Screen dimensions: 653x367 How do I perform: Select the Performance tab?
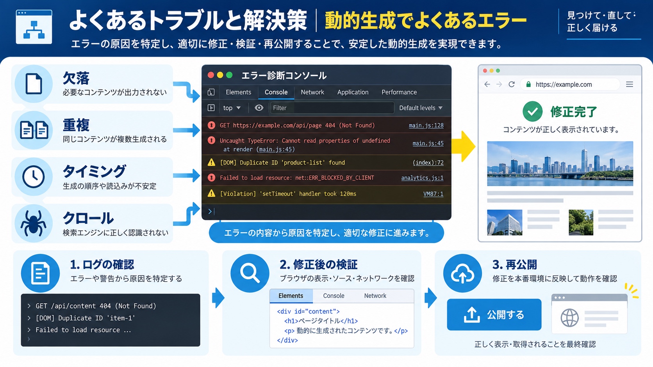pos(399,92)
